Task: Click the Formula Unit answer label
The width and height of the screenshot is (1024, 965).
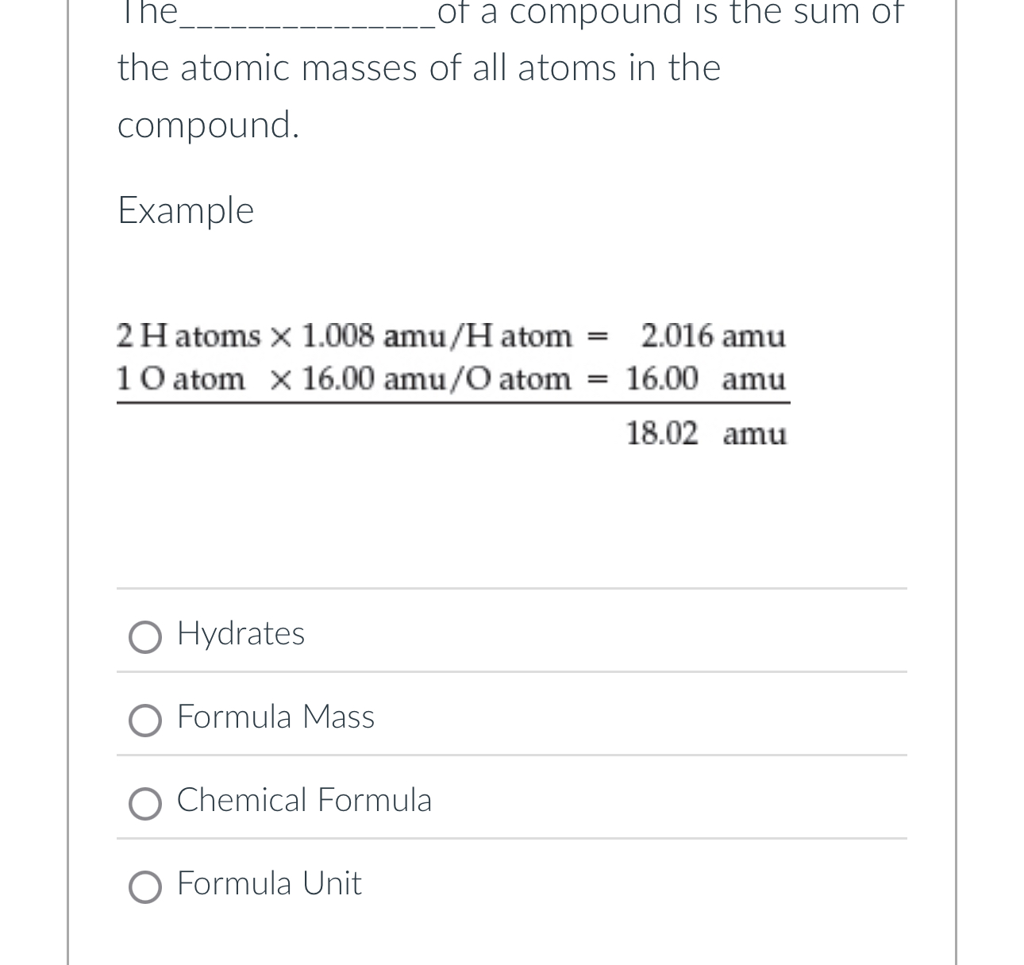Action: (268, 883)
